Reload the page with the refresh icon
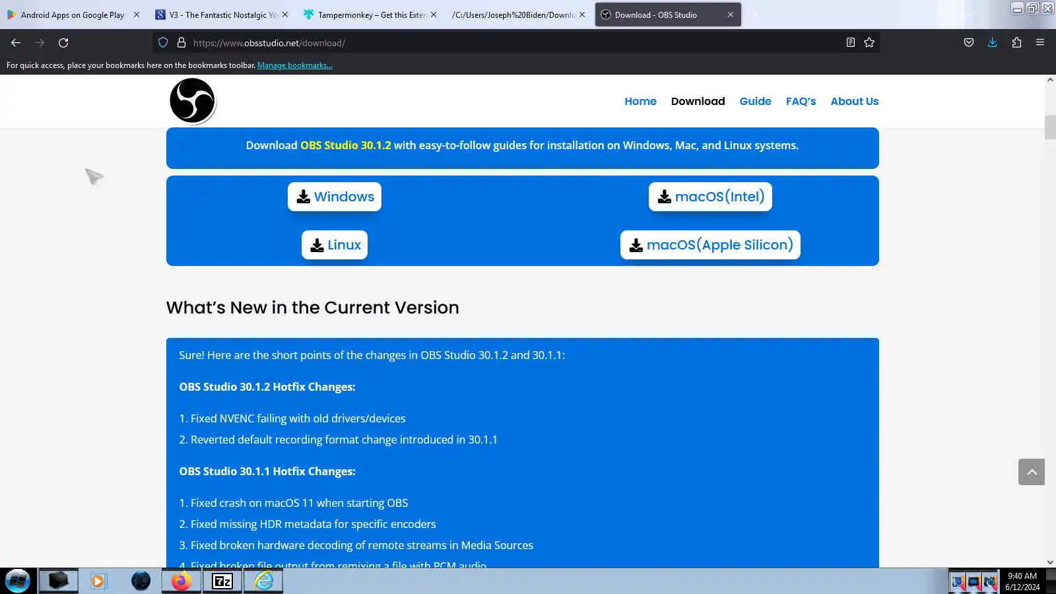Screen dimensions: 1056x594 point(63,43)
